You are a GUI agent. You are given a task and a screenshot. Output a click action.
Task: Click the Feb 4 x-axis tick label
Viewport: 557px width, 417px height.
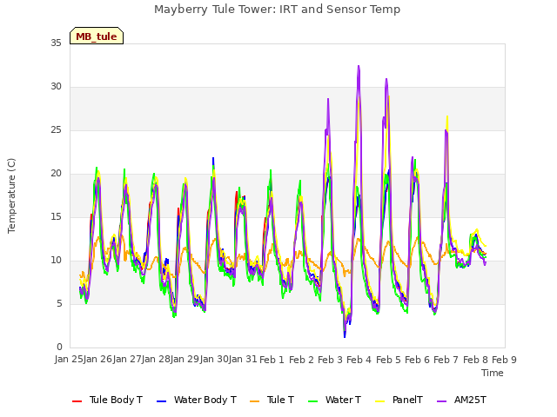(x=359, y=360)
